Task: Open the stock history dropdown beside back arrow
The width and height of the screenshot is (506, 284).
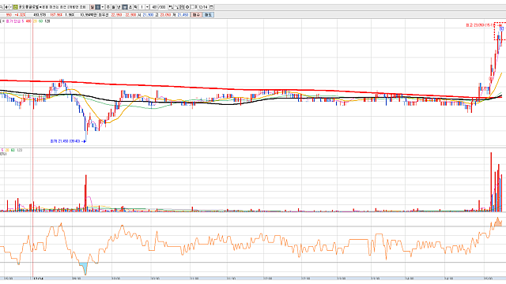Action: pos(10,7)
